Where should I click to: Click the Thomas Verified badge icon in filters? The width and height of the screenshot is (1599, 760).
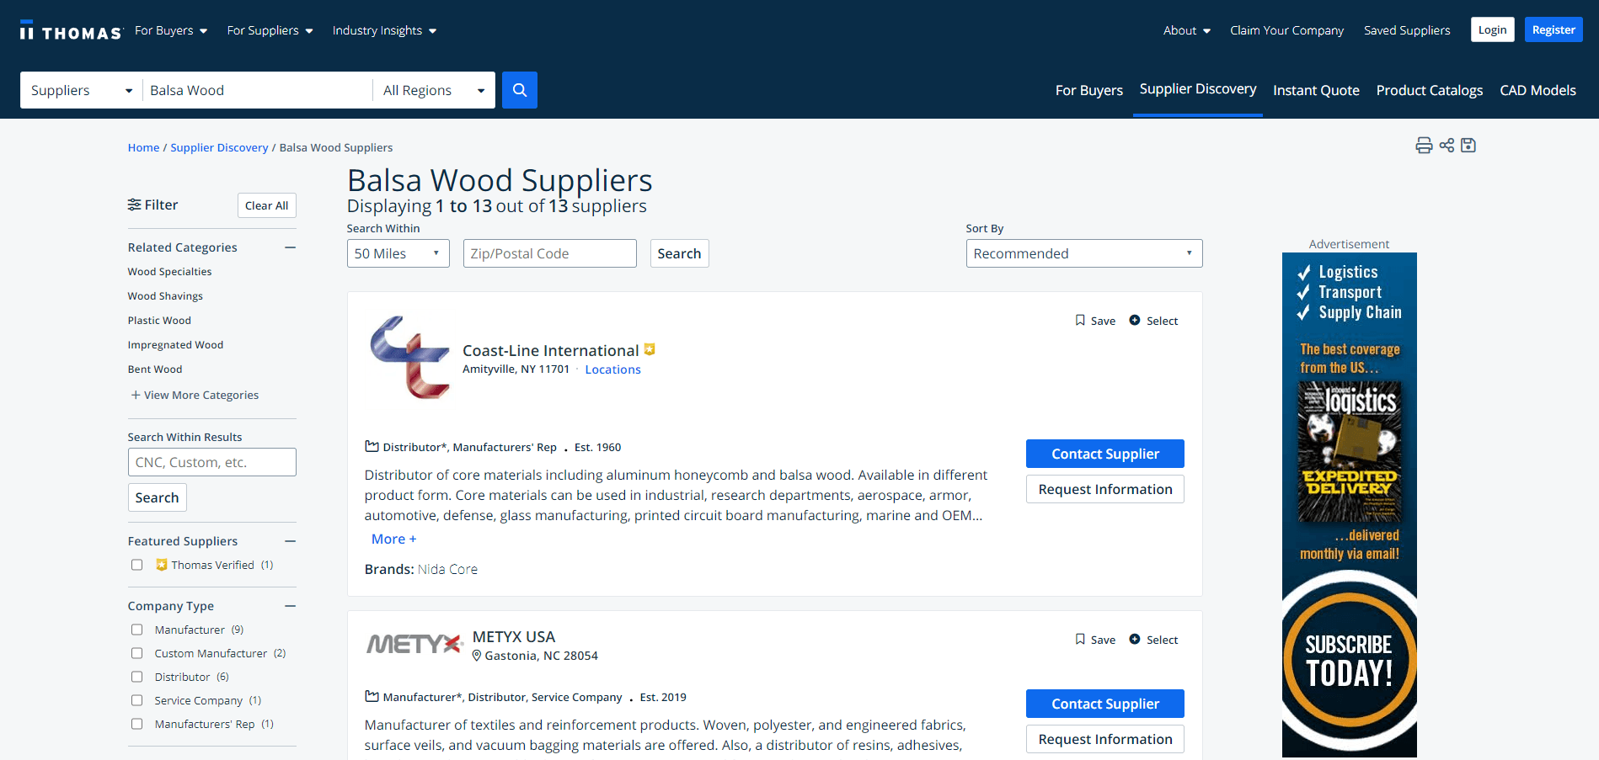click(x=162, y=565)
